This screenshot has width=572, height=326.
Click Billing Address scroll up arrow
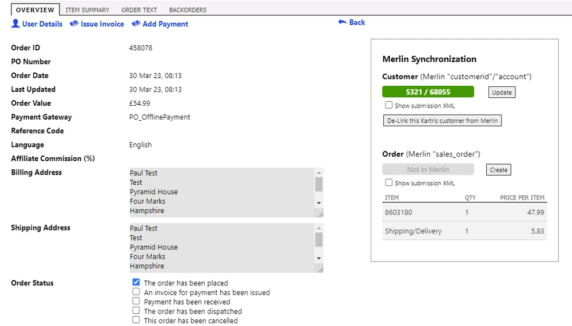click(319, 173)
